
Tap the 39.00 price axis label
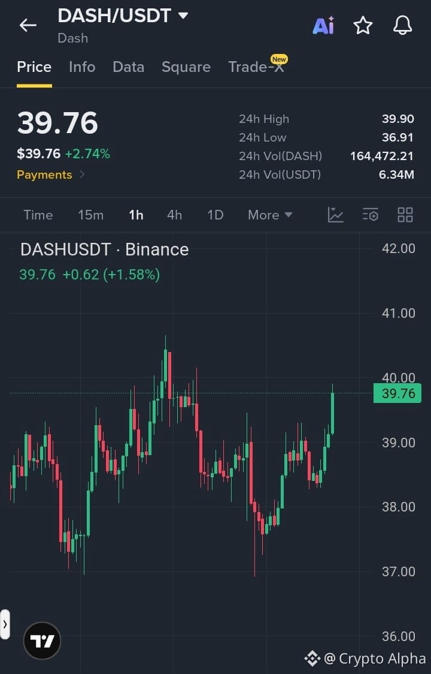398,443
